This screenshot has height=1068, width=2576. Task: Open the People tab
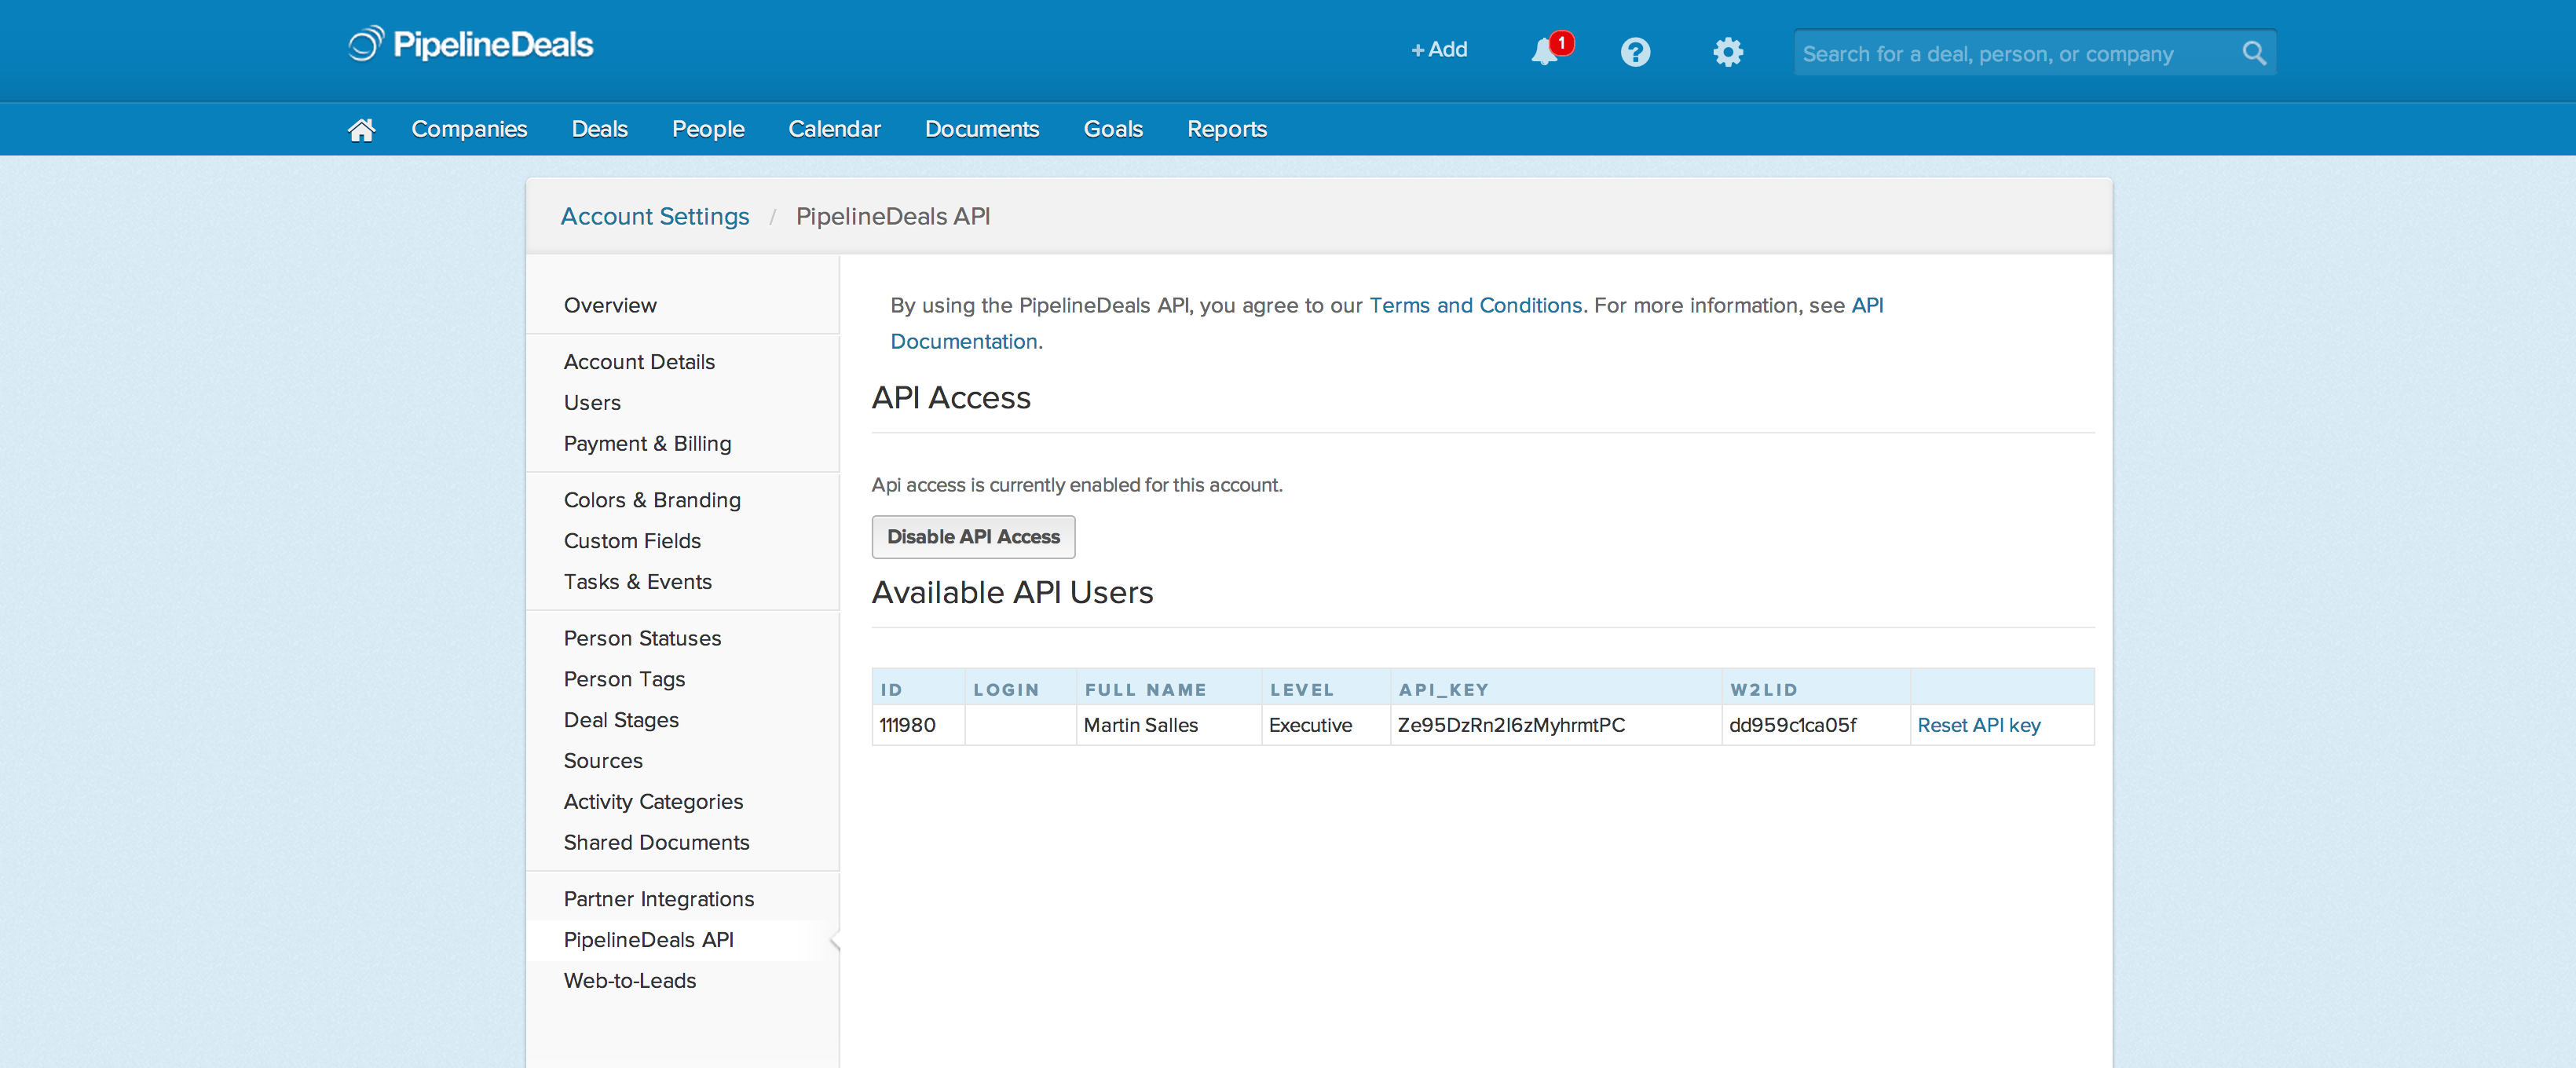pyautogui.click(x=708, y=129)
